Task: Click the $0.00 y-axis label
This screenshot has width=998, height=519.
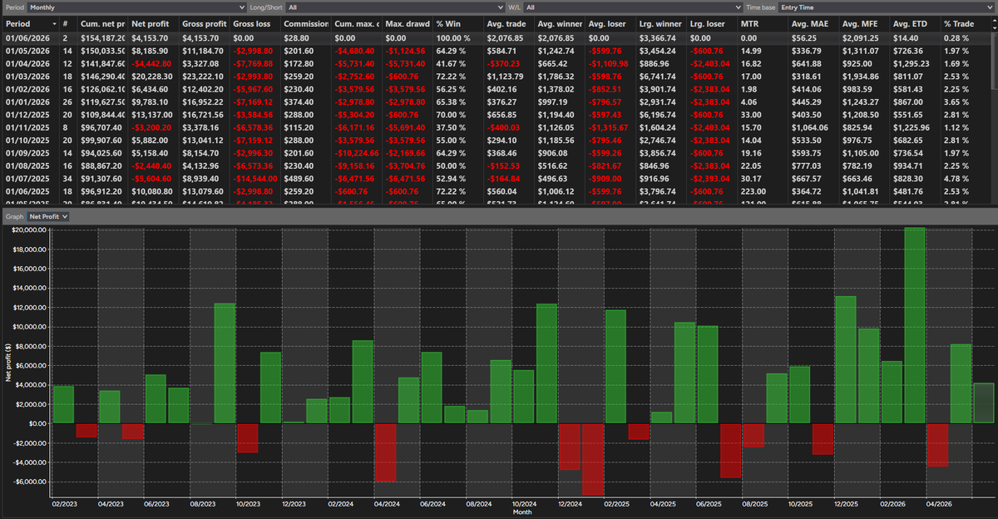Action: [x=38, y=423]
